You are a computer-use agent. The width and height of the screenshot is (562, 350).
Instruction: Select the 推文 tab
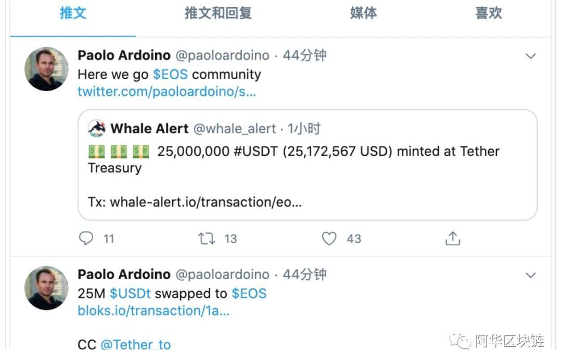73,13
